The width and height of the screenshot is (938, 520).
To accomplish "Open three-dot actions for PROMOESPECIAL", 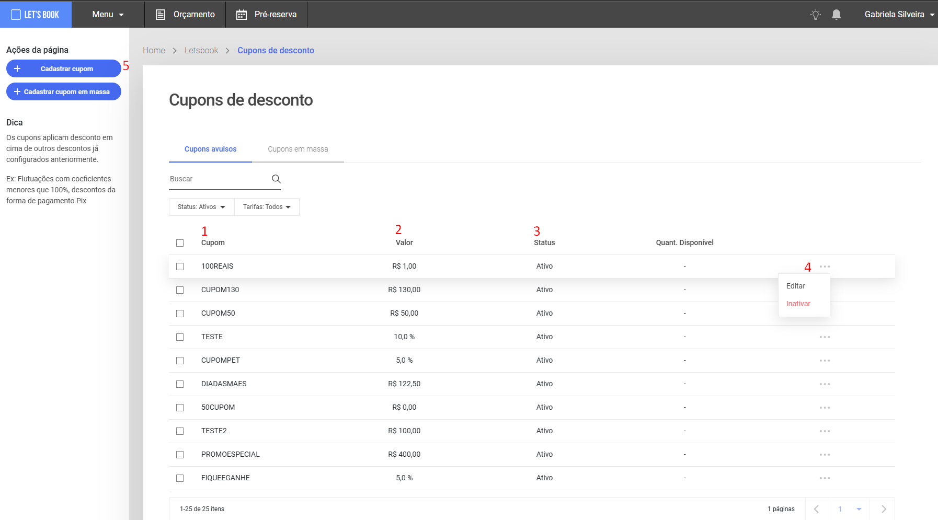I will pyautogui.click(x=825, y=455).
